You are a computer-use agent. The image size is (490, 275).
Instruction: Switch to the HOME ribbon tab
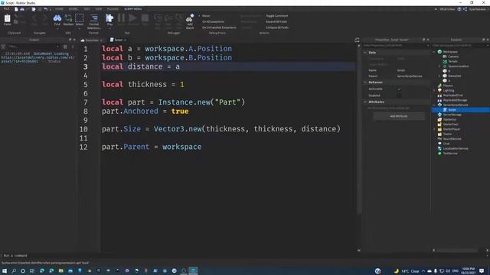click(x=59, y=9)
